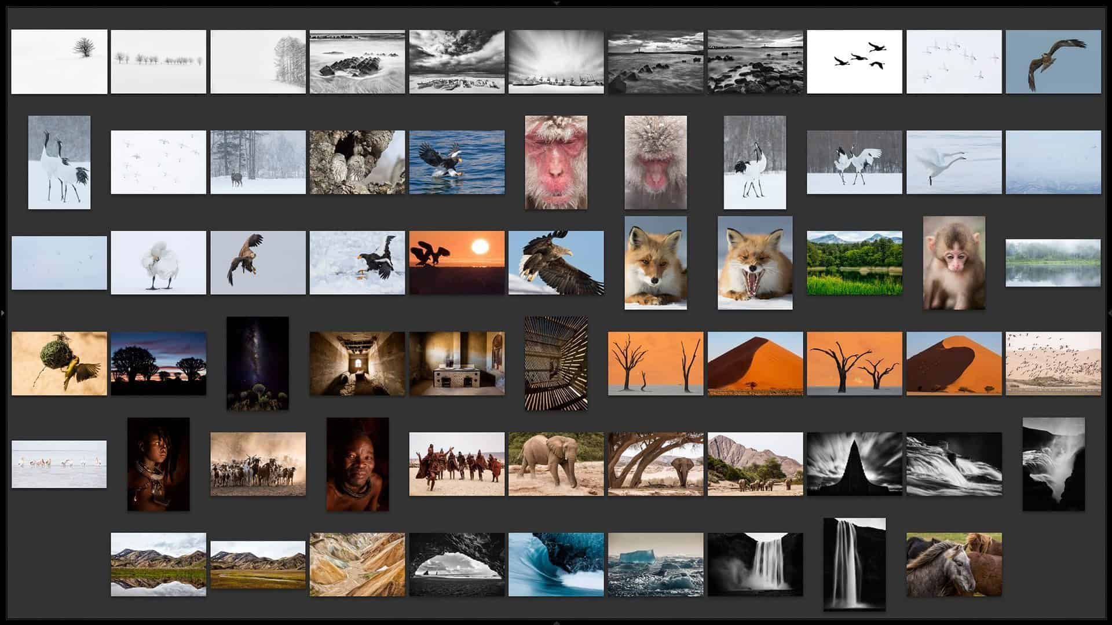Open the single walking elephant photo
The width and height of the screenshot is (1112, 625).
click(556, 464)
